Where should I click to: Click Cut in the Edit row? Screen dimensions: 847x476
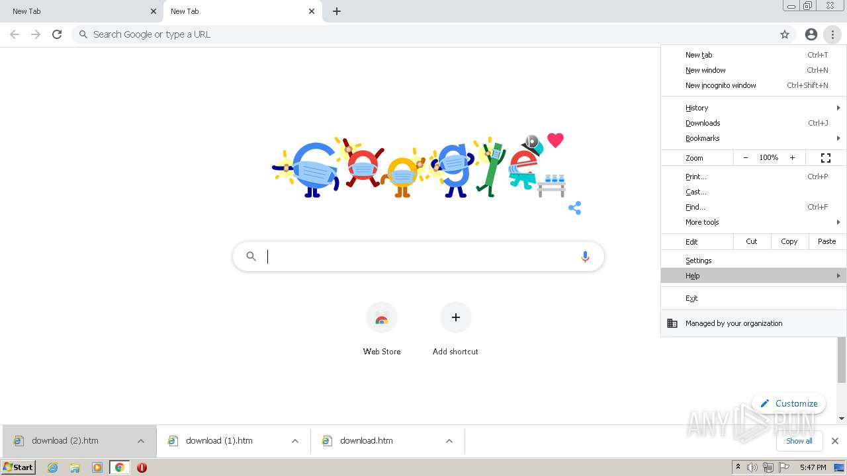pos(752,241)
